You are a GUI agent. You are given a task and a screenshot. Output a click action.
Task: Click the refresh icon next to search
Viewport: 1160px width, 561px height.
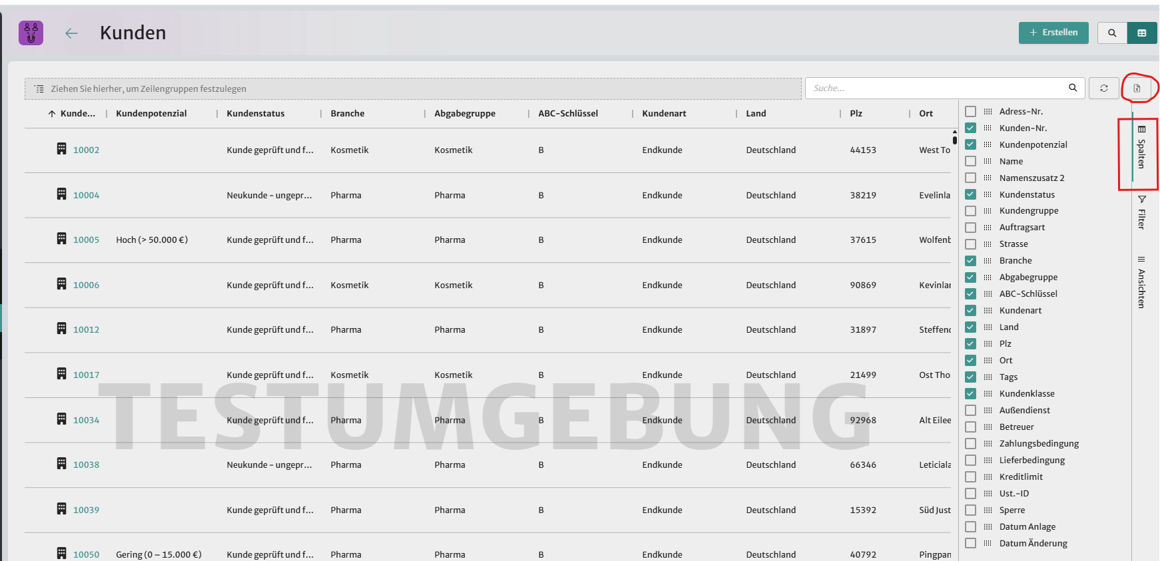pyautogui.click(x=1104, y=88)
